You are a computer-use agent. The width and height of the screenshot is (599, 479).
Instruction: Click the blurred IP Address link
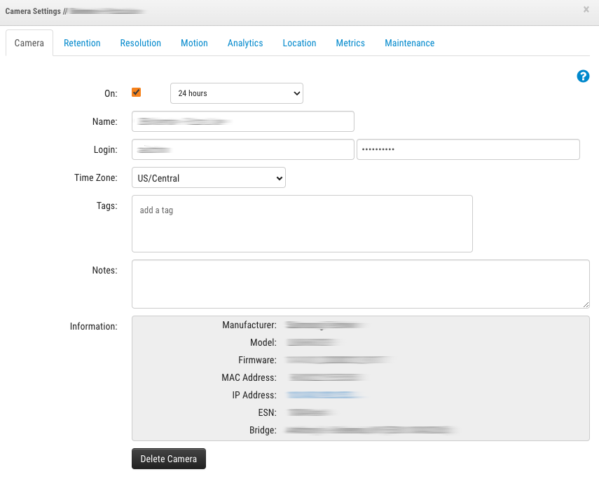[325, 396]
